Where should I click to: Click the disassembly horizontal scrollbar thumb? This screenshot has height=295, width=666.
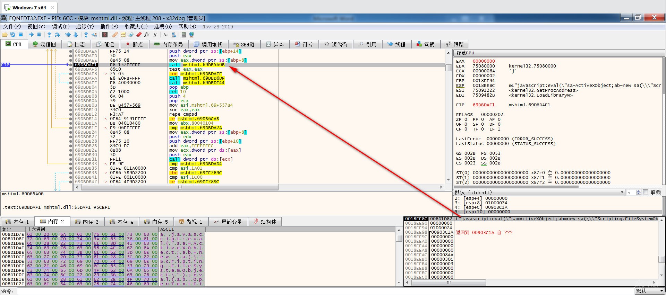click(180, 187)
